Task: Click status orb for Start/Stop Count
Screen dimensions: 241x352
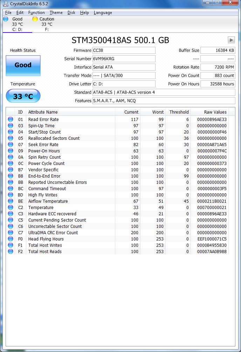Action: pyautogui.click(x=11, y=132)
